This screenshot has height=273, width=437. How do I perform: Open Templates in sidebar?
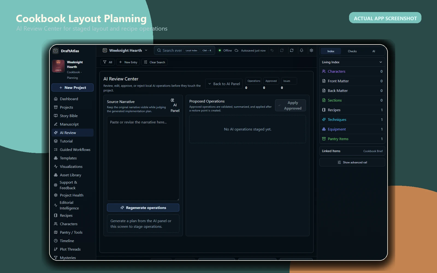[72, 158]
